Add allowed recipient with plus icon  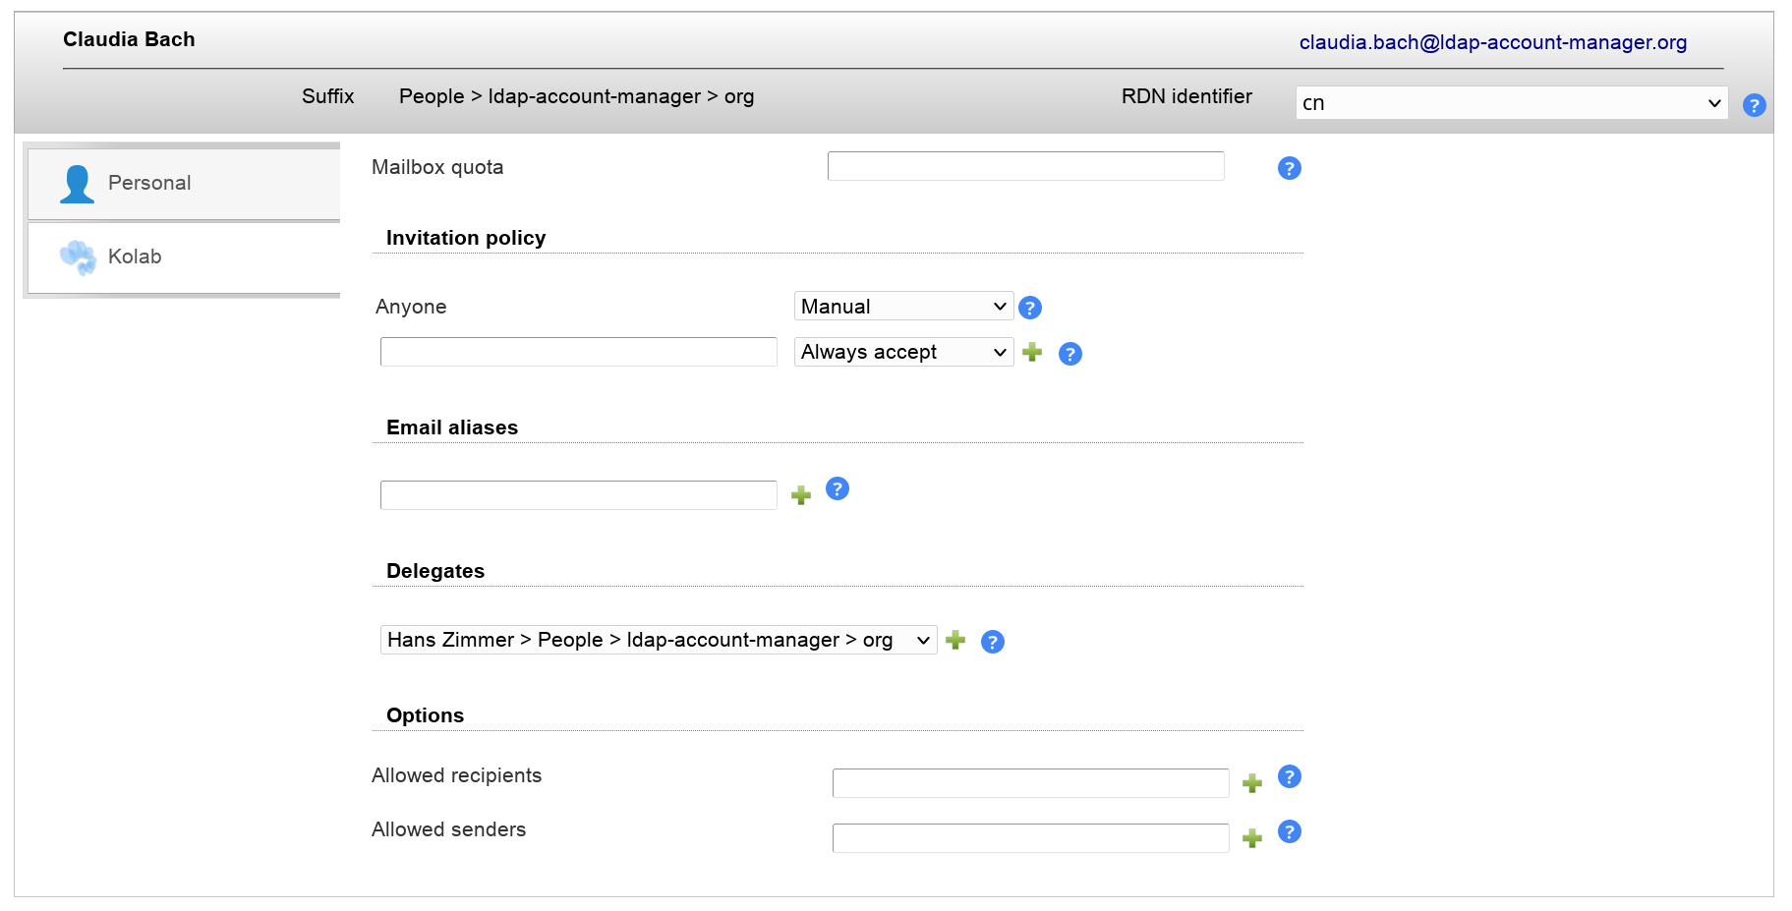click(x=1251, y=783)
